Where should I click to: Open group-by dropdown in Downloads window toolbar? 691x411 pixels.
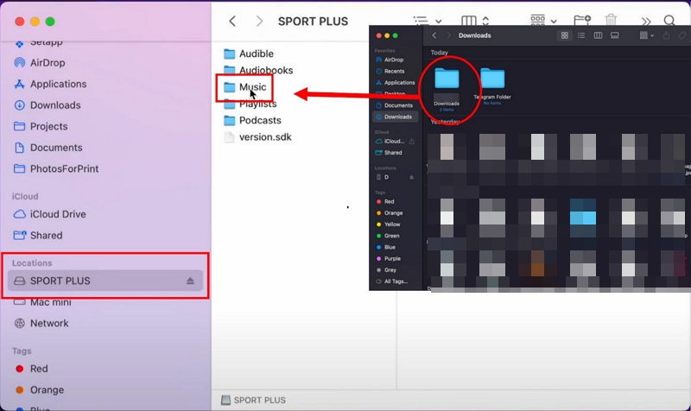646,35
